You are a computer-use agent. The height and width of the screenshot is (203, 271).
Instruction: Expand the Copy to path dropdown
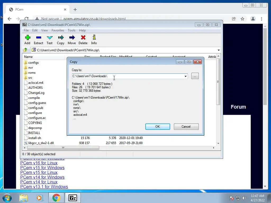(186, 76)
